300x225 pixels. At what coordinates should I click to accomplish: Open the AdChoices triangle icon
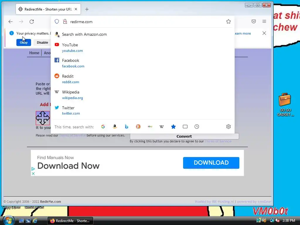pyautogui.click(x=33, y=169)
